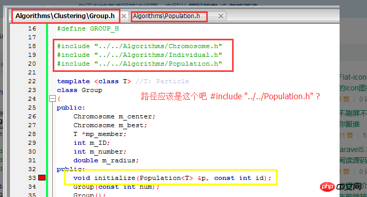367x197 pixels.
Task: Click the red annotation about Population.h path
Action: click(x=231, y=96)
